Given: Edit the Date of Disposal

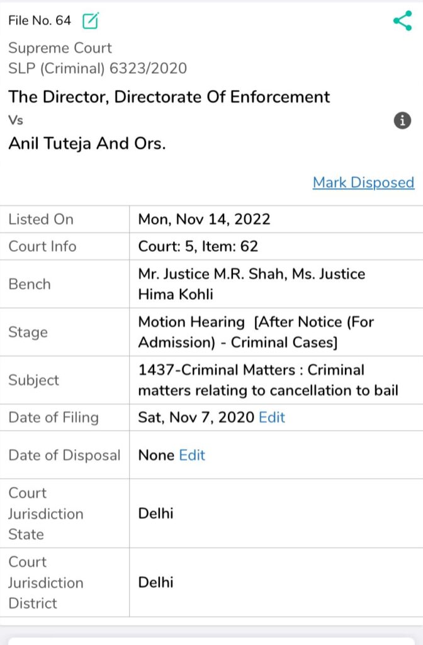Looking at the screenshot, I should point(192,455).
